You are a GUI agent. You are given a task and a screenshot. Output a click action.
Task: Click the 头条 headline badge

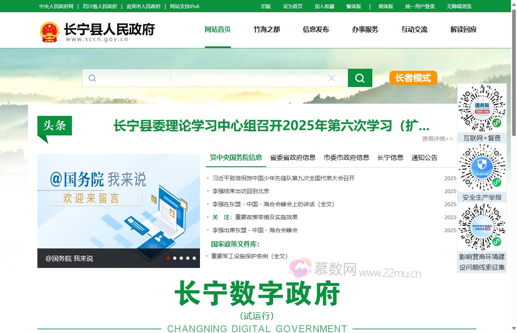point(54,126)
